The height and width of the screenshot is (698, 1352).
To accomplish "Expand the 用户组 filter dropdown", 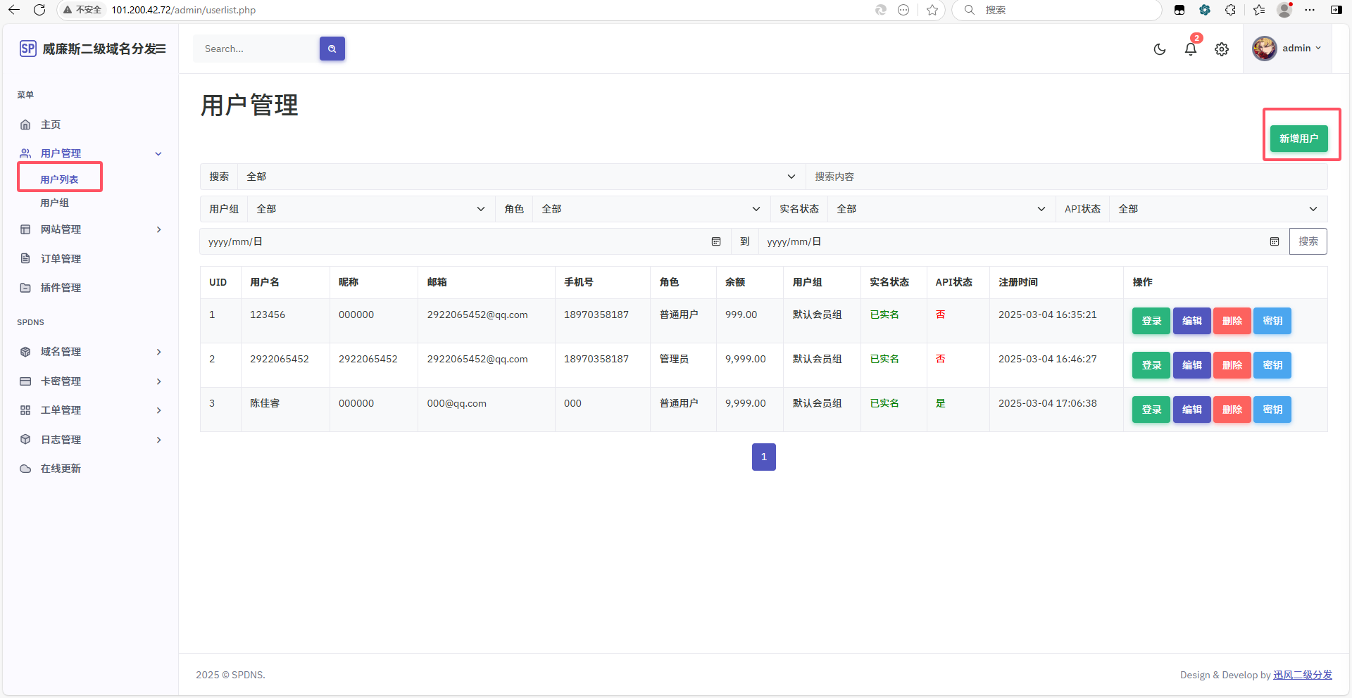I will pyautogui.click(x=370, y=209).
